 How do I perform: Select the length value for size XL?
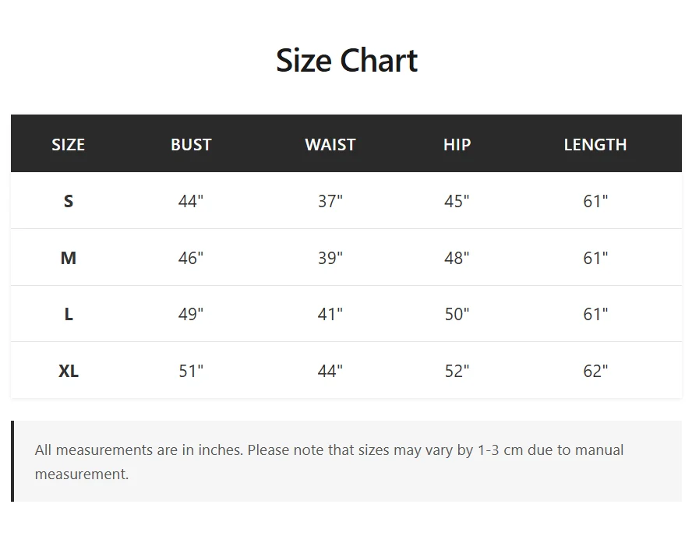click(x=595, y=371)
